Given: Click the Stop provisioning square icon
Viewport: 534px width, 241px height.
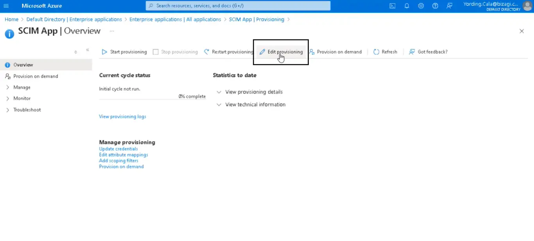Looking at the screenshot, I should coord(156,52).
